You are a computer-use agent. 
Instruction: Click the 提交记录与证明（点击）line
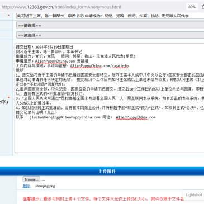[x=36, y=112]
